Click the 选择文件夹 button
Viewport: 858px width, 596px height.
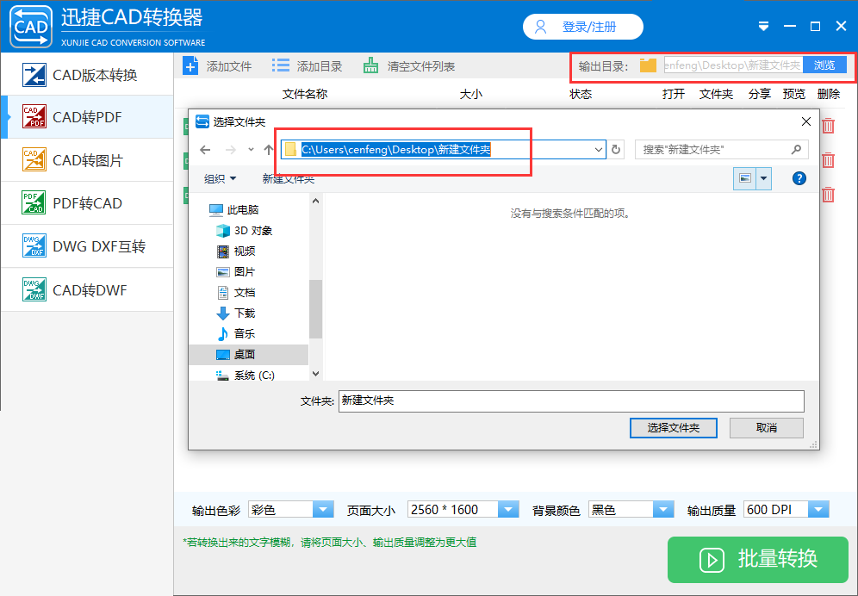pyautogui.click(x=673, y=428)
